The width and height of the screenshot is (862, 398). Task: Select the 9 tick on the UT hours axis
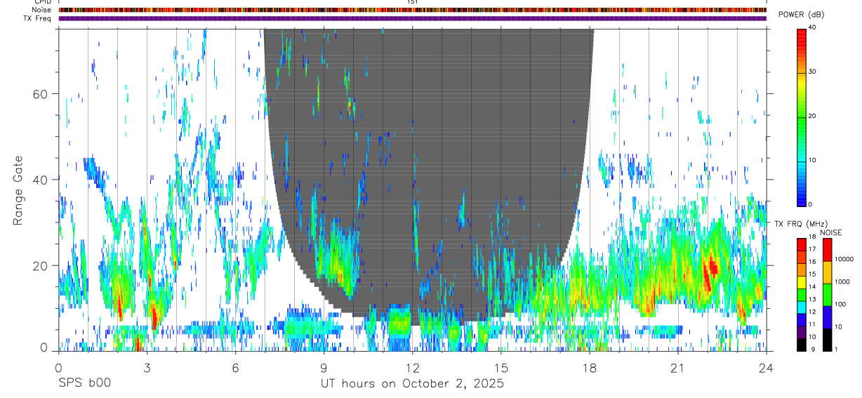[x=324, y=368]
